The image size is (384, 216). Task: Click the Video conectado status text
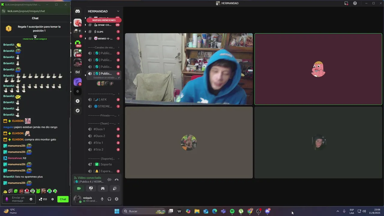point(89,178)
